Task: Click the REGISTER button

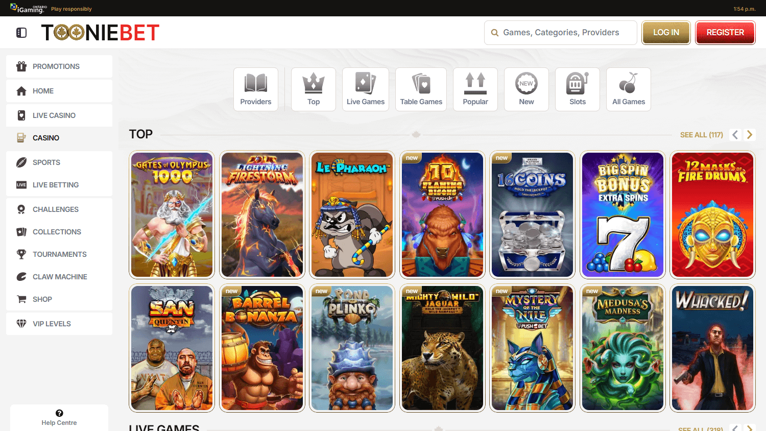Action: (725, 33)
